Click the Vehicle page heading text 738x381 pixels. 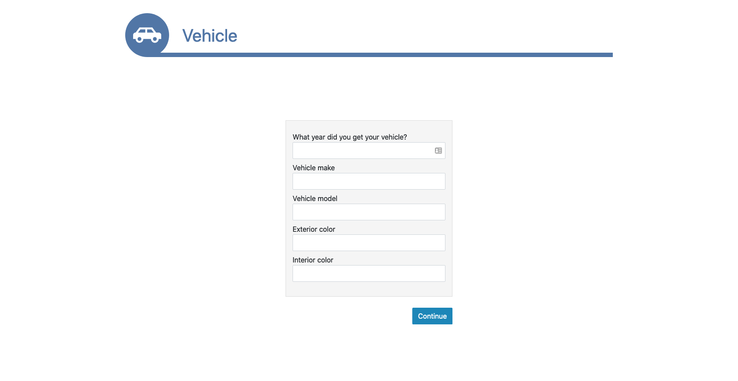(x=210, y=36)
